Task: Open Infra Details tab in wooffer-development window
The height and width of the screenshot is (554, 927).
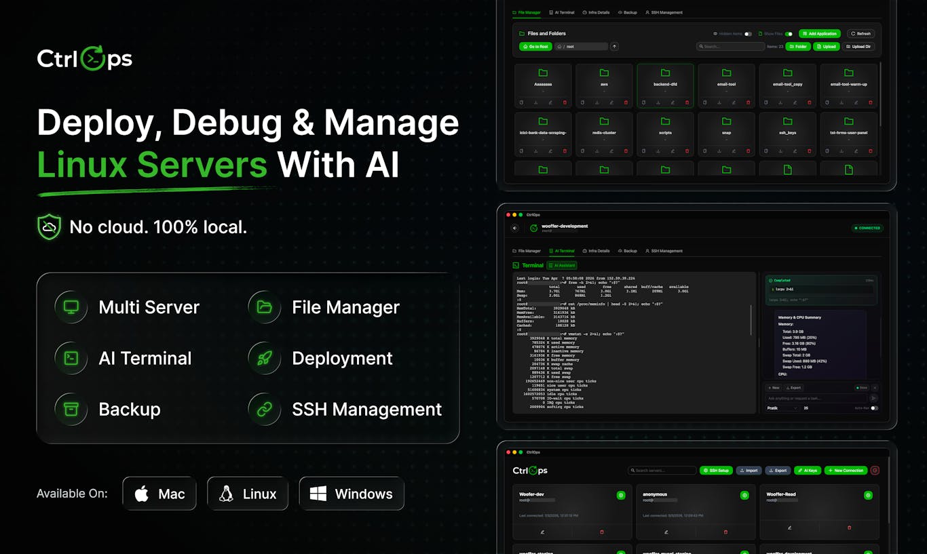Action: coord(596,251)
